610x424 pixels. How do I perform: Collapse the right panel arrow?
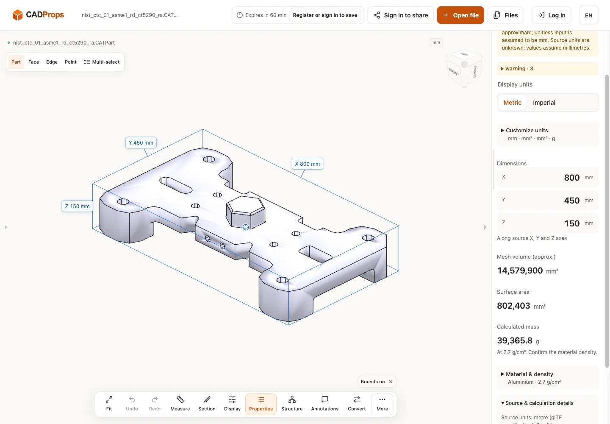(485, 227)
